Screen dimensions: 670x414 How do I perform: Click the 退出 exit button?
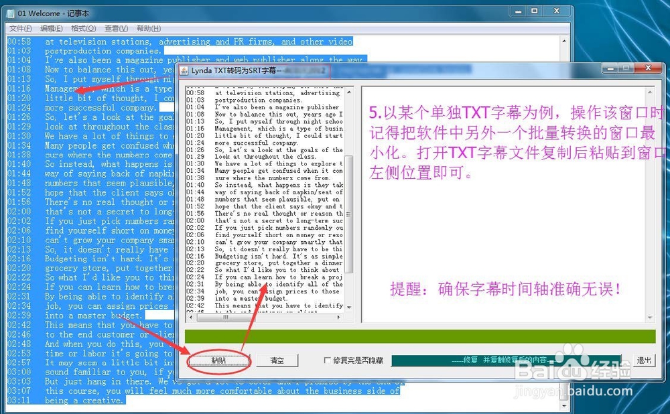643,360
